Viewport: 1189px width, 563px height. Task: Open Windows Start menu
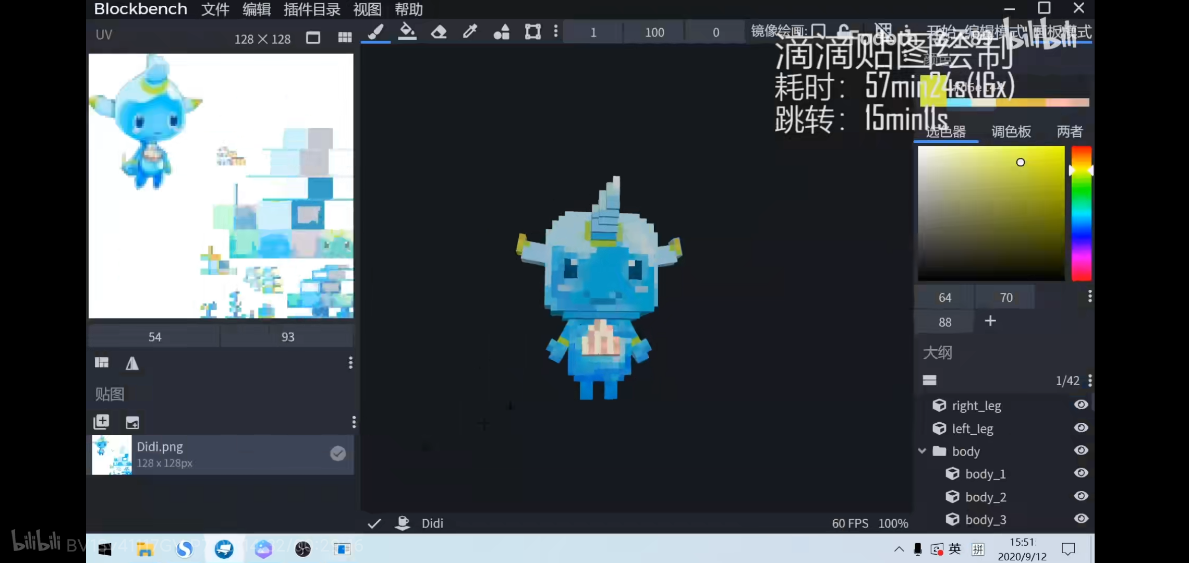(105, 549)
